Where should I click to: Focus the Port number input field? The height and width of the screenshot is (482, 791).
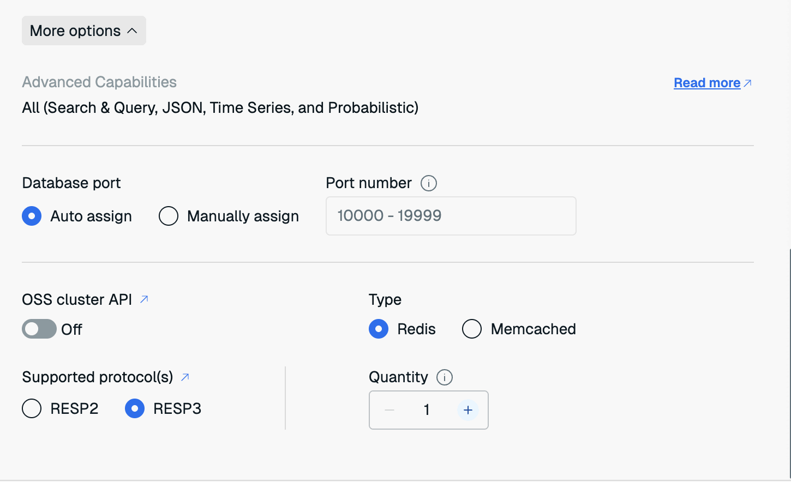[x=451, y=216]
